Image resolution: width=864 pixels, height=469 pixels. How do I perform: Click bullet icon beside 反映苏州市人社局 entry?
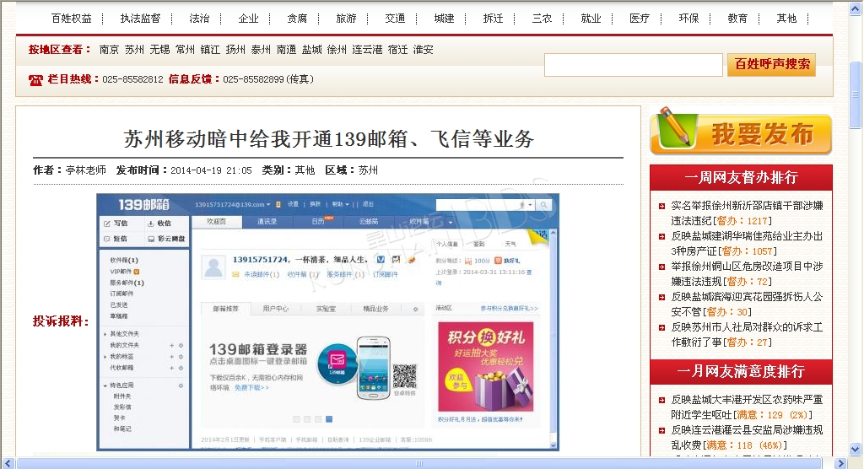click(x=661, y=327)
